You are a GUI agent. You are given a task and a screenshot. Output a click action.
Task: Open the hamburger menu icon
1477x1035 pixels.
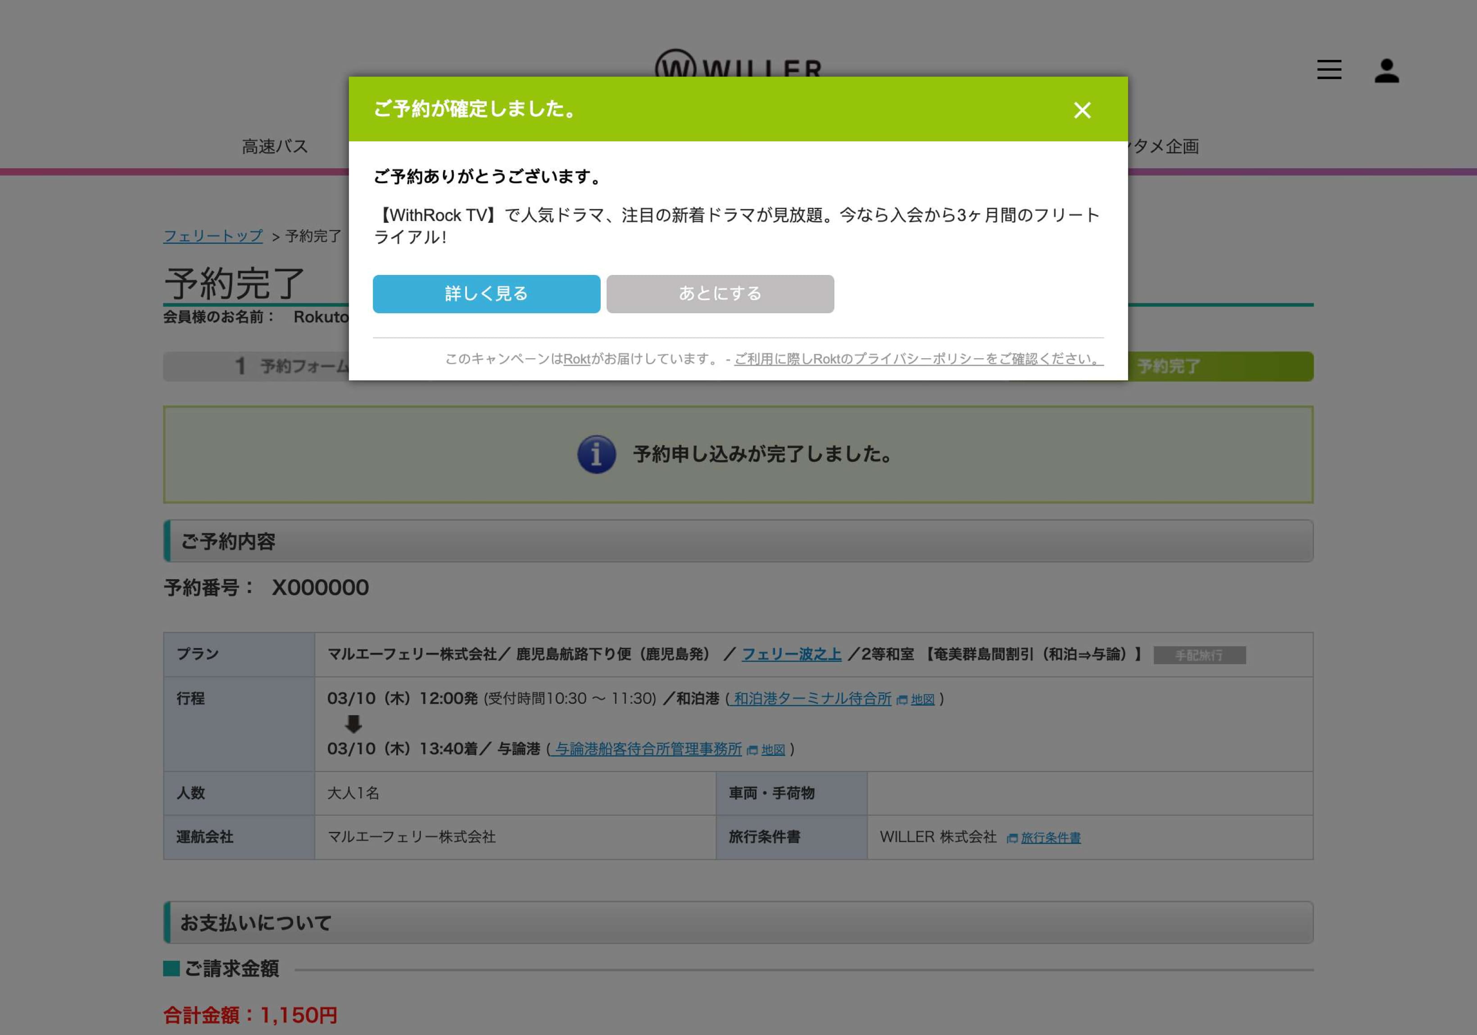(1329, 69)
